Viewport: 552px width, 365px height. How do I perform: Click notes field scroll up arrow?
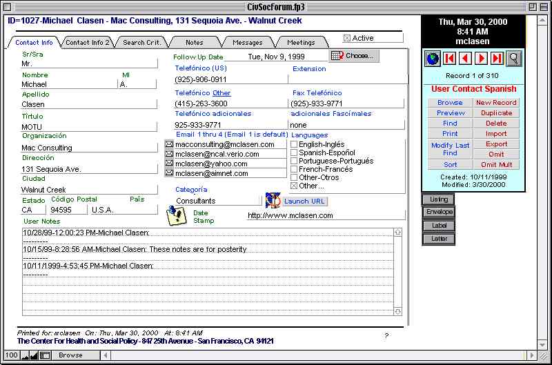(x=398, y=232)
